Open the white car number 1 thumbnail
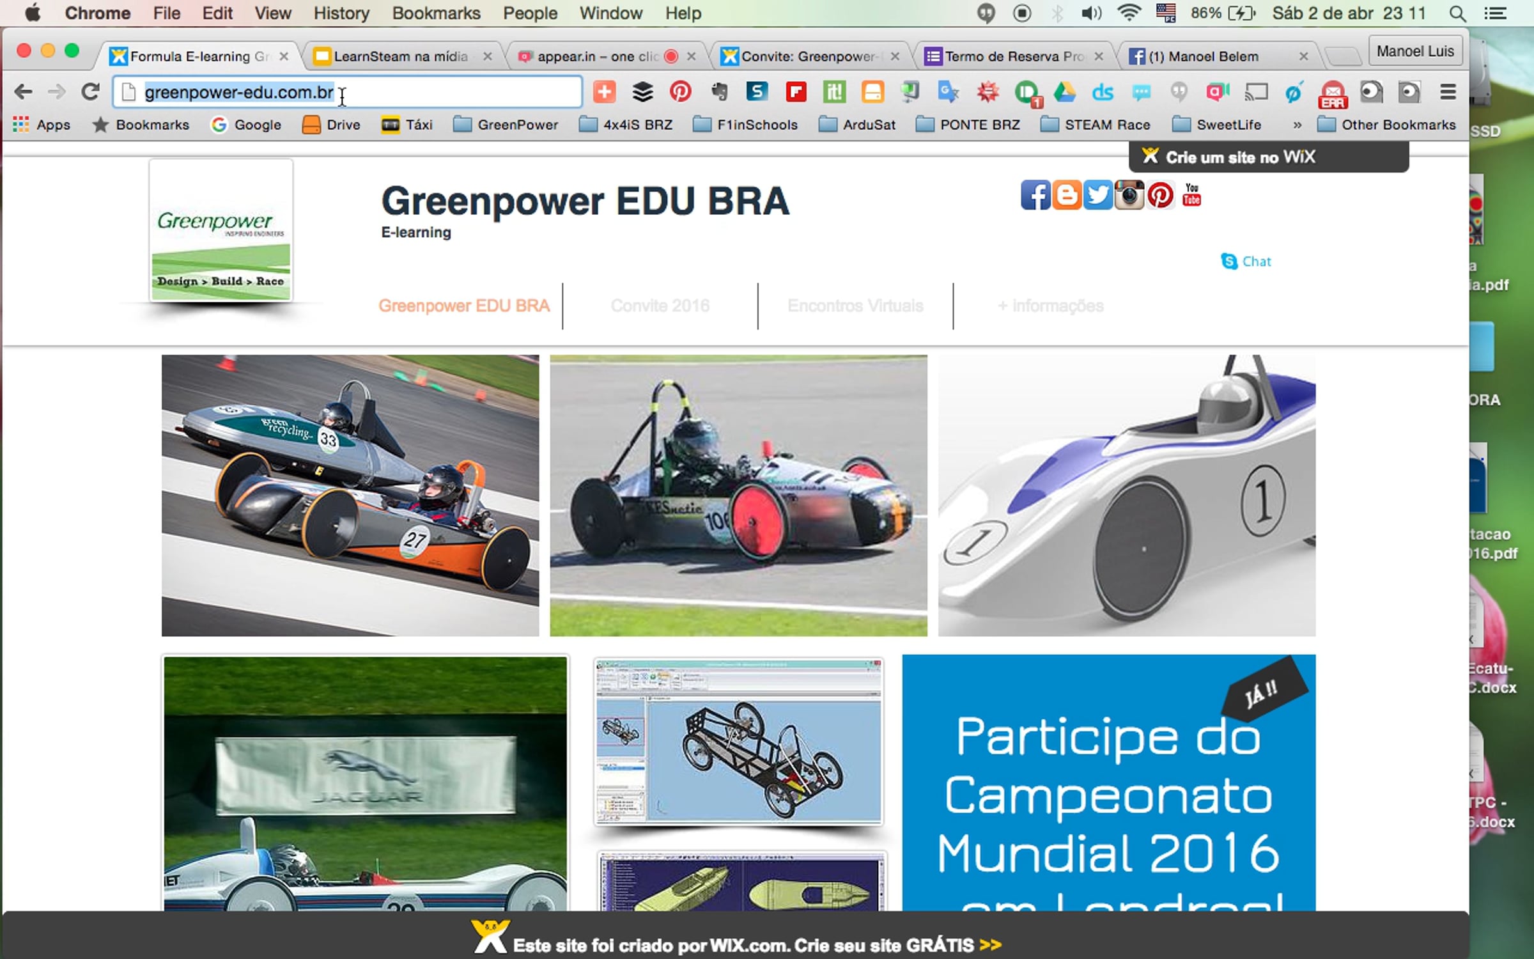Image resolution: width=1534 pixels, height=959 pixels. [1126, 495]
